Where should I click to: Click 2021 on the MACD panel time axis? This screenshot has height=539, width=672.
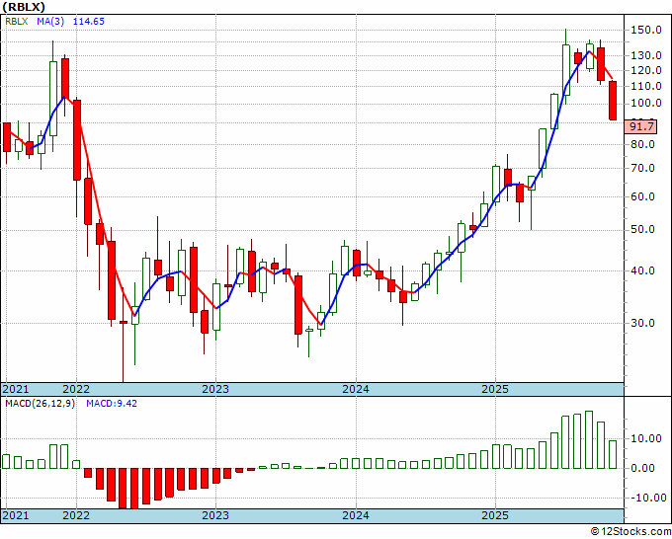(16, 515)
